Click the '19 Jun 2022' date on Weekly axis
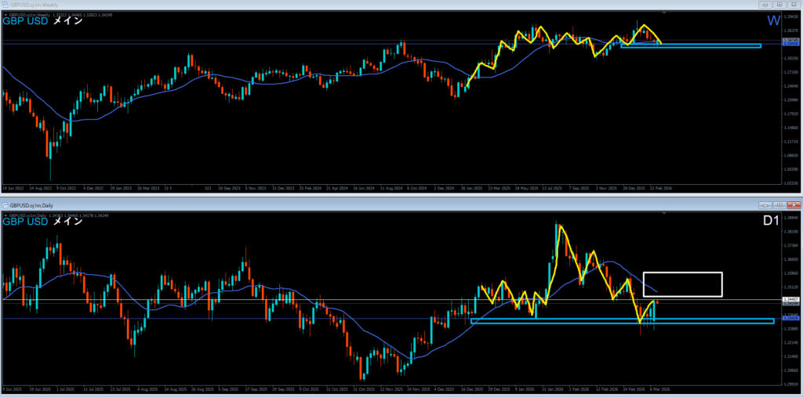803x397 pixels. tap(13, 188)
